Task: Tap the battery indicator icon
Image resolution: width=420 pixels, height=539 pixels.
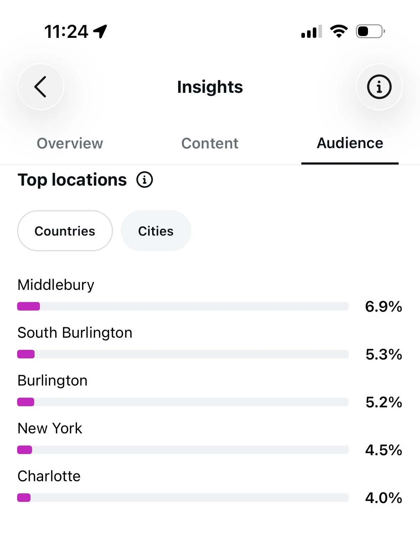Action: pyautogui.click(x=370, y=31)
